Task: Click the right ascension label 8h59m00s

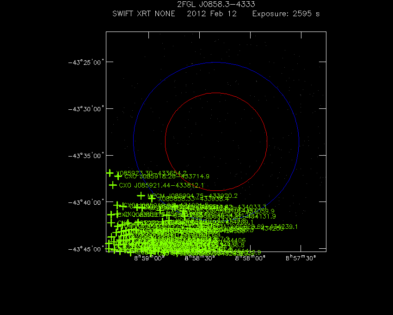Action: click(149, 258)
